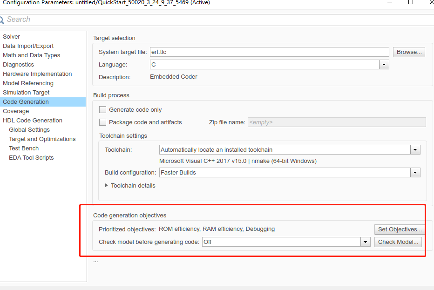The height and width of the screenshot is (290, 434).
Task: Go to the Diagnostics pane
Action: tap(18, 65)
